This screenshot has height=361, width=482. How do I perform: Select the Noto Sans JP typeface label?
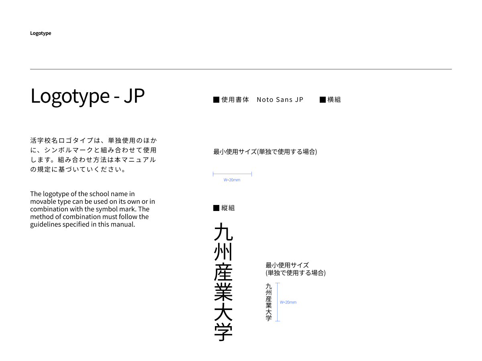pyautogui.click(x=280, y=99)
